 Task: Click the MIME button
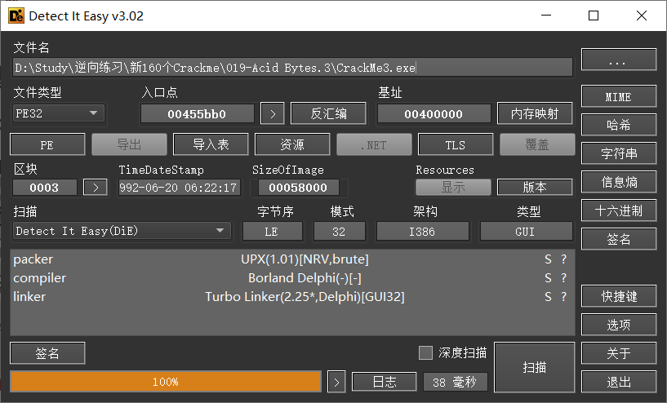pyautogui.click(x=619, y=96)
